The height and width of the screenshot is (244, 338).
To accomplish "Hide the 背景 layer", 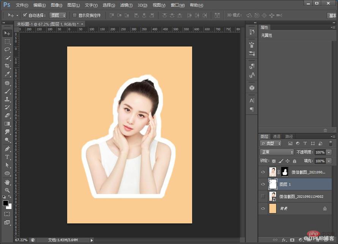I will 263,208.
